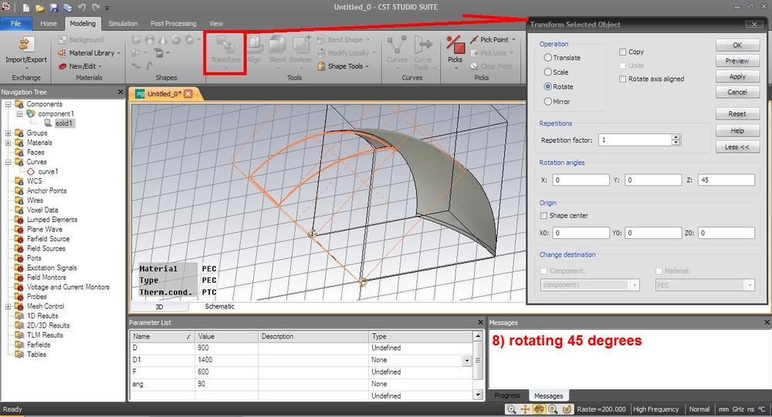772x417 pixels.
Task: Click the Less << button
Action: click(x=737, y=146)
